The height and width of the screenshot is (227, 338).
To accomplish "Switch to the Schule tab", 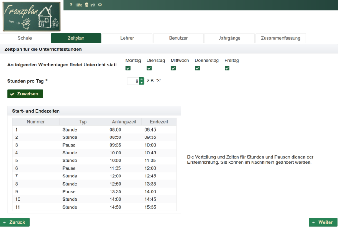I will 25,38.
